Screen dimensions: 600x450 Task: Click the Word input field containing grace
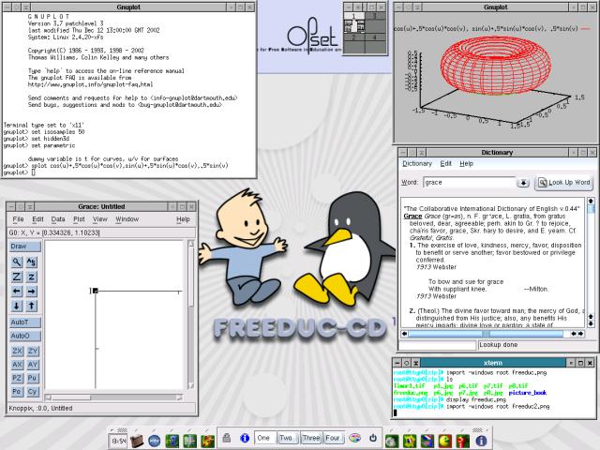click(470, 183)
